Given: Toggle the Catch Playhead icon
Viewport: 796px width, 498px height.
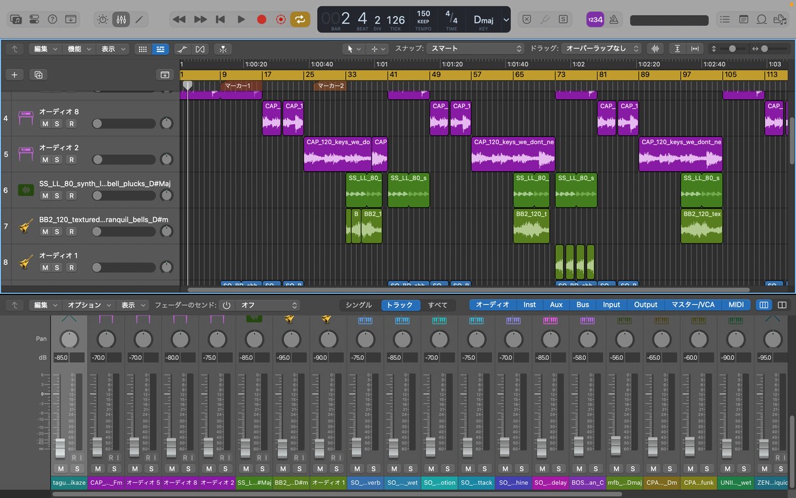Looking at the screenshot, I should tap(223, 49).
